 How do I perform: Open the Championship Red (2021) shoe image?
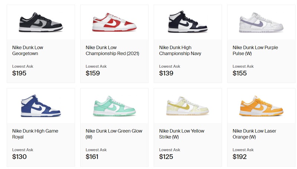[114, 22]
